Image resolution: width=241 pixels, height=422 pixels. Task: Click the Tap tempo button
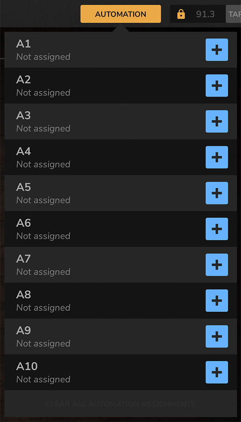tap(234, 14)
